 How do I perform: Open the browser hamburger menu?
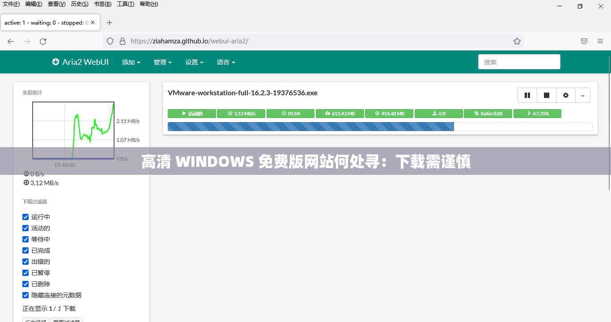600,41
